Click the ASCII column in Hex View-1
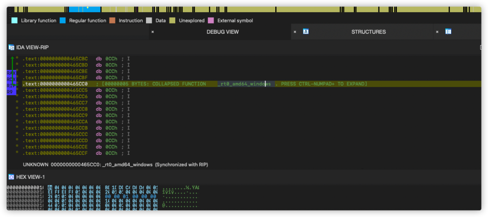The image size is (488, 217). [x=180, y=197]
